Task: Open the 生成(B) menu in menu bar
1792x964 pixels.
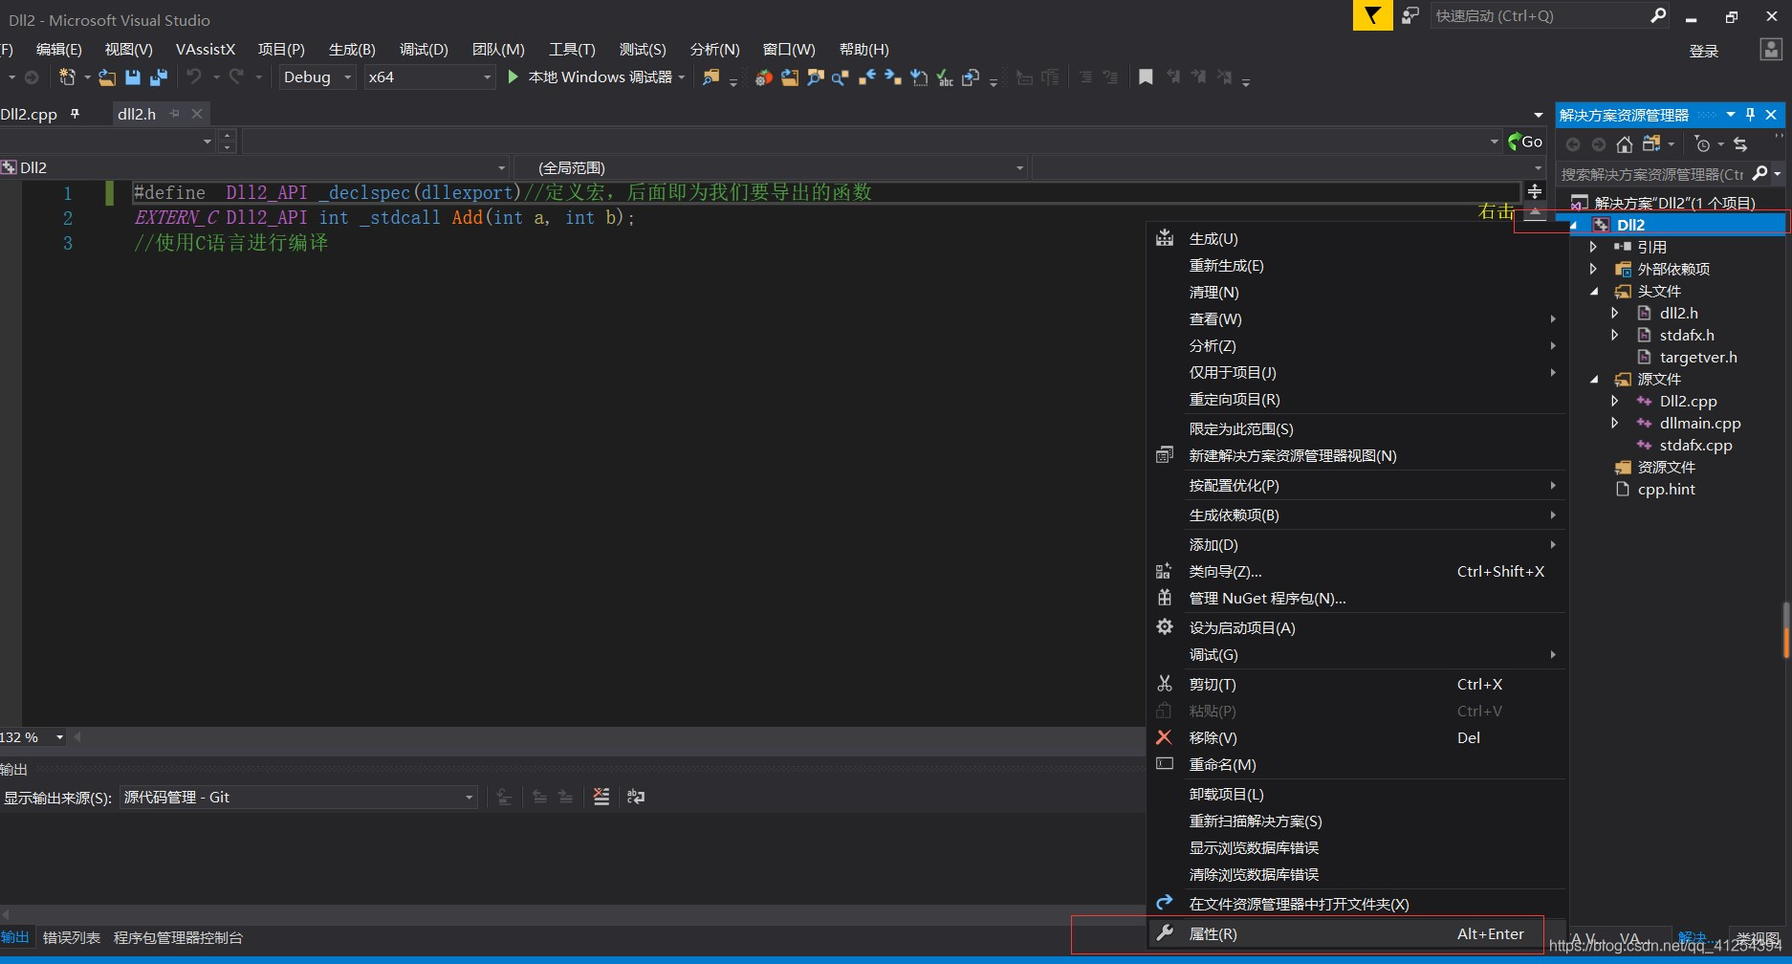Action: pos(352,49)
